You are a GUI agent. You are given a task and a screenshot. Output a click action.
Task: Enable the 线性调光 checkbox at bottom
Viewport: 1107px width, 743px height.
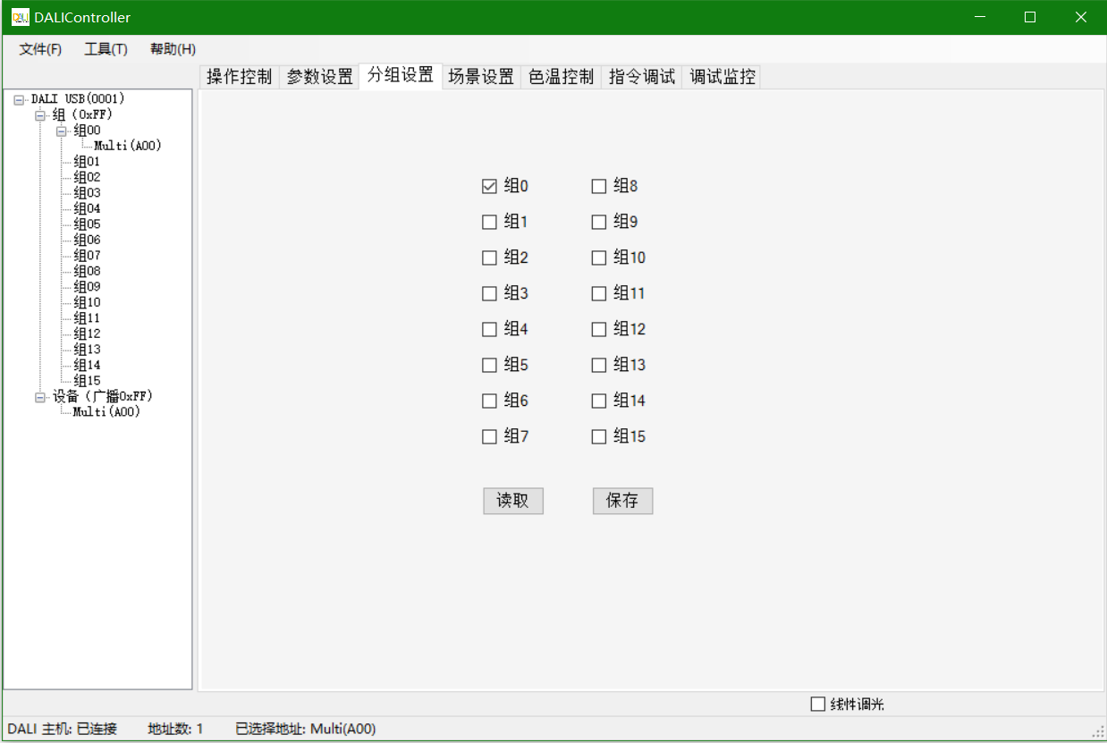(817, 704)
